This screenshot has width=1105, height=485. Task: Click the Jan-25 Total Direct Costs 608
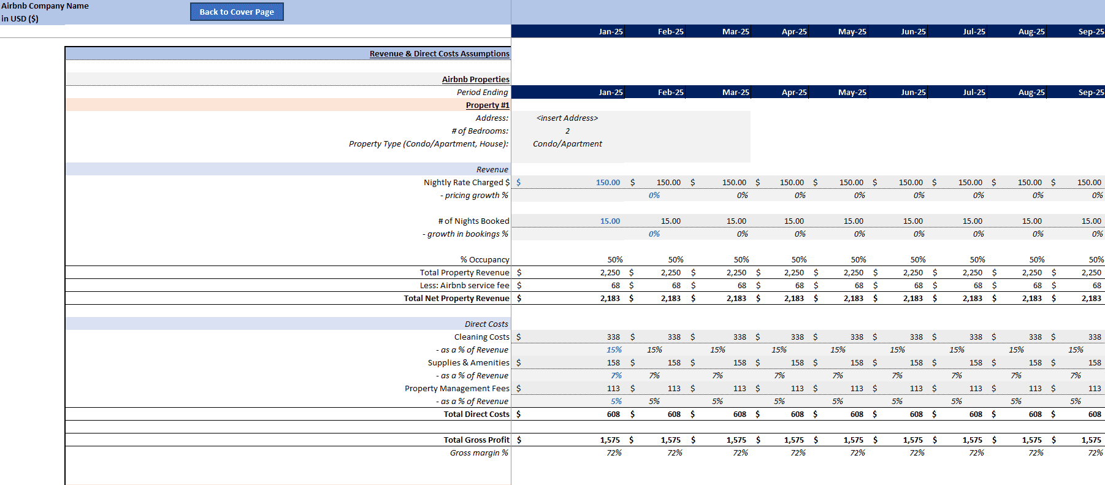[613, 414]
